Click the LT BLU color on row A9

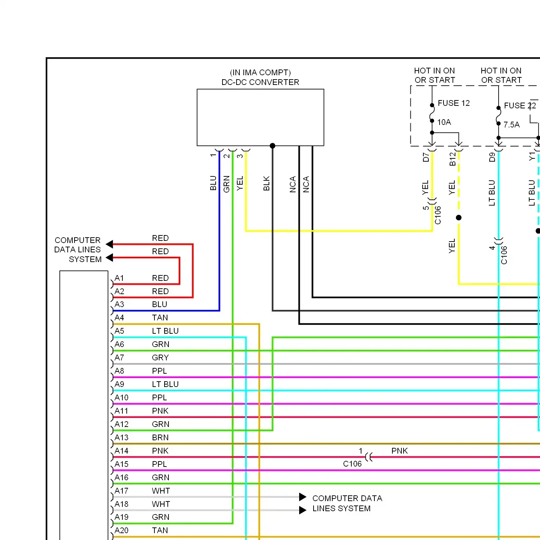[165, 384]
